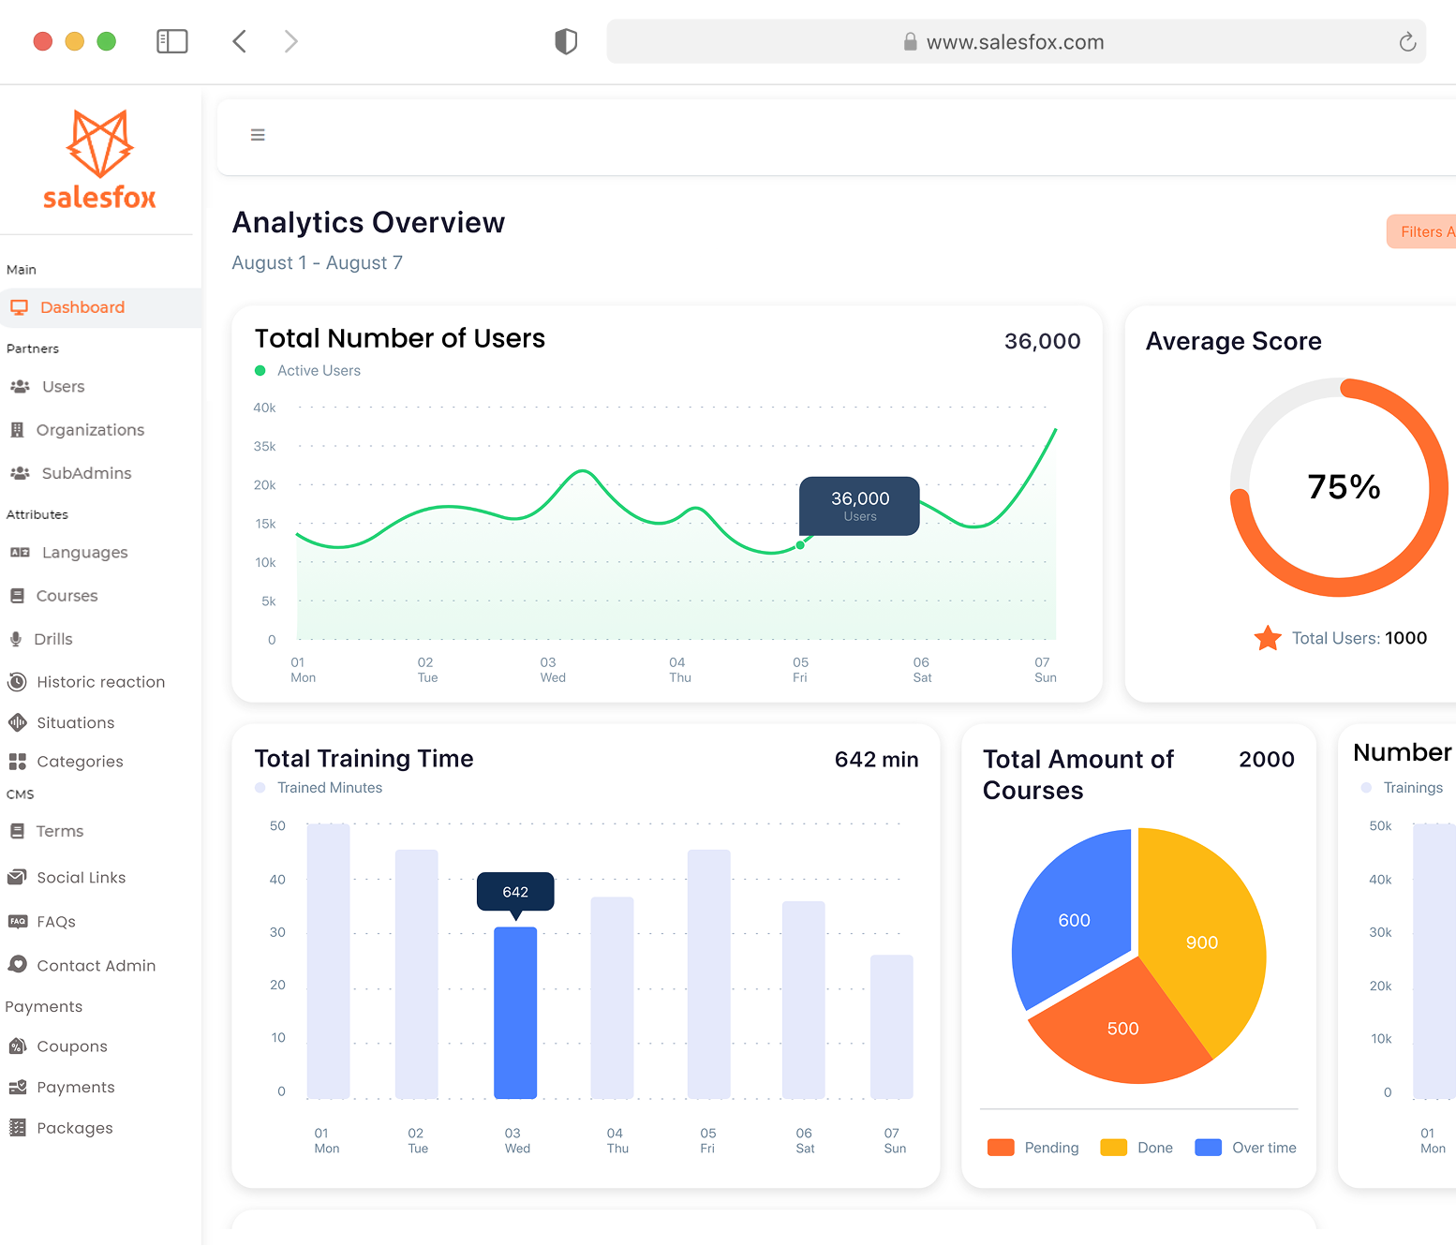Click the Done yellow legend swatch
This screenshot has height=1246, width=1456.
pos(1113,1148)
